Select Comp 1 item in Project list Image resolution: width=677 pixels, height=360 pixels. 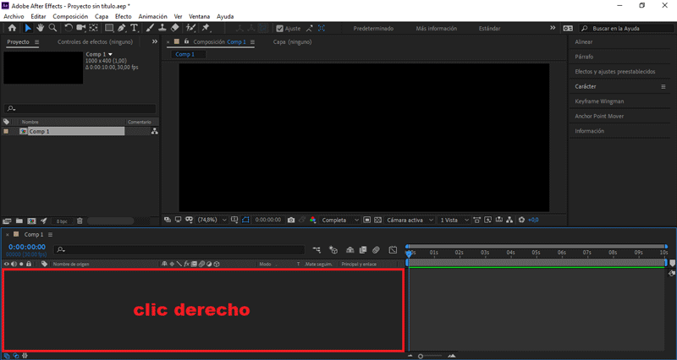(76, 132)
